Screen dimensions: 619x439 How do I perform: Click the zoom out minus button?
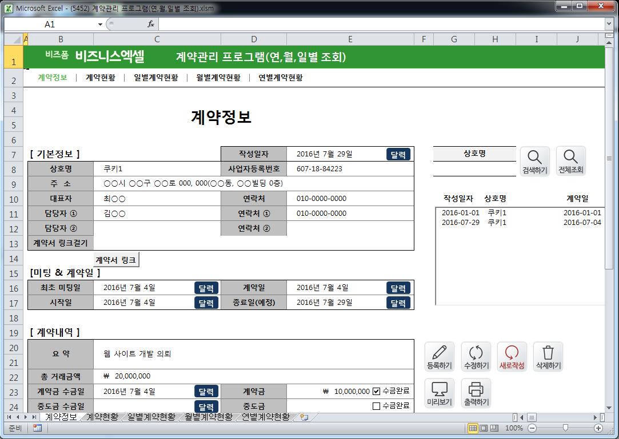pos(532,428)
